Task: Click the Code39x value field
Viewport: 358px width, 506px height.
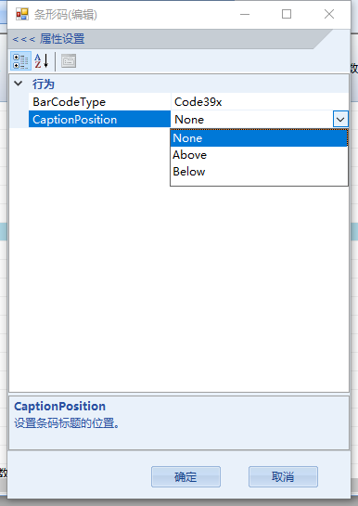Action: point(260,102)
